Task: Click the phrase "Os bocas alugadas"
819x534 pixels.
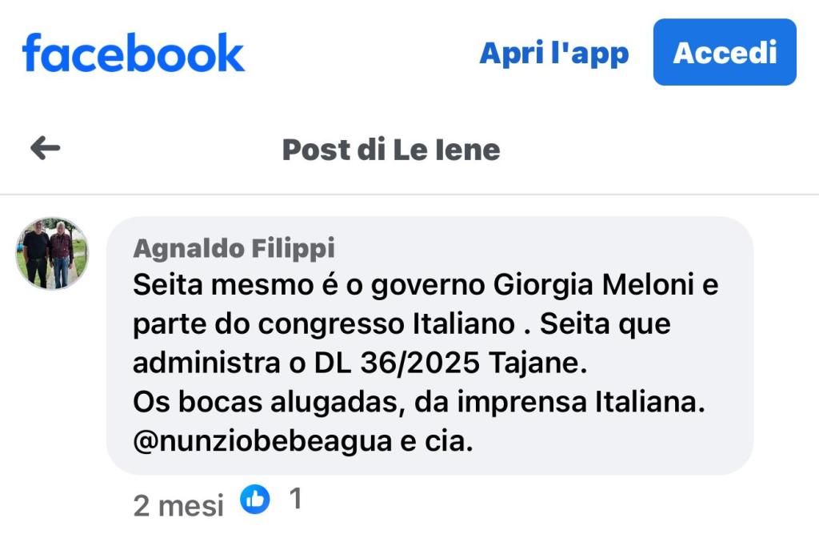Action: 266,403
